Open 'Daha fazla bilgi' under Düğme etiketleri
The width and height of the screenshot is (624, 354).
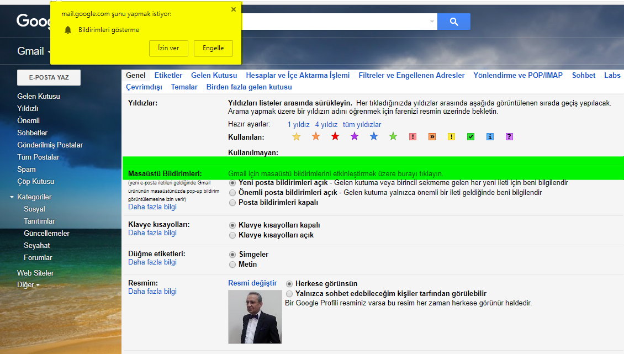pos(152,262)
